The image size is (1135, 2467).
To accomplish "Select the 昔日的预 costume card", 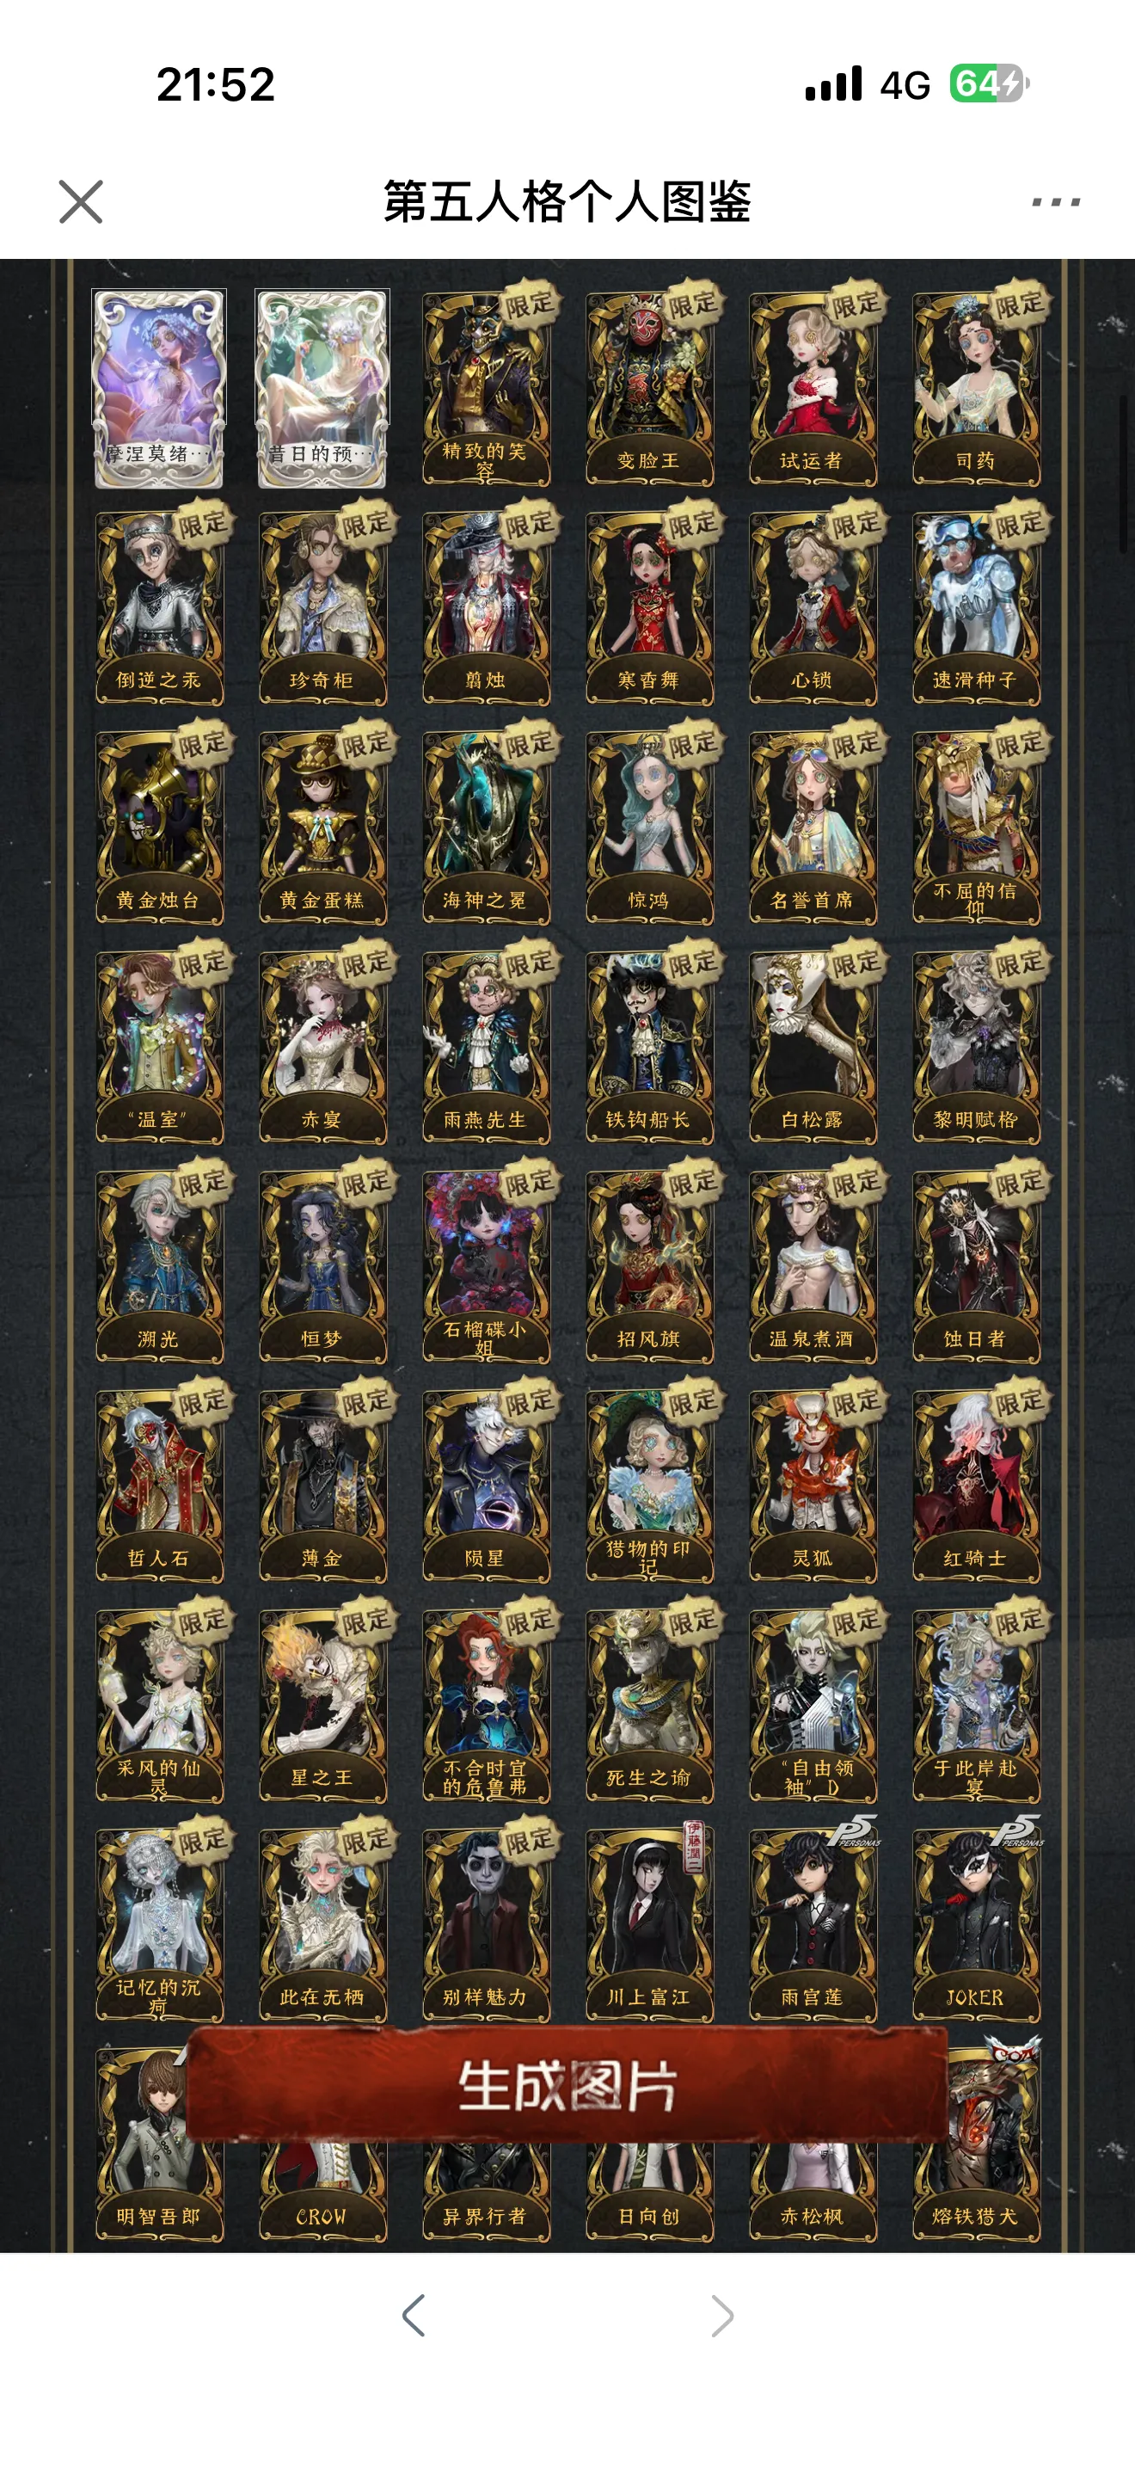I will [x=322, y=388].
